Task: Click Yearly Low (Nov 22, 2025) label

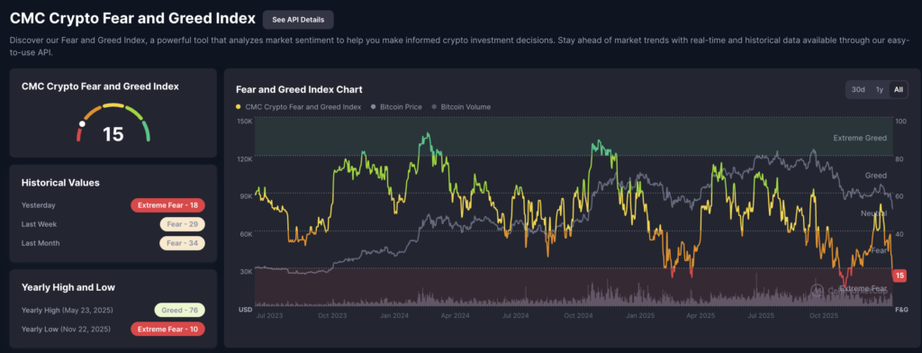Action: click(x=66, y=329)
